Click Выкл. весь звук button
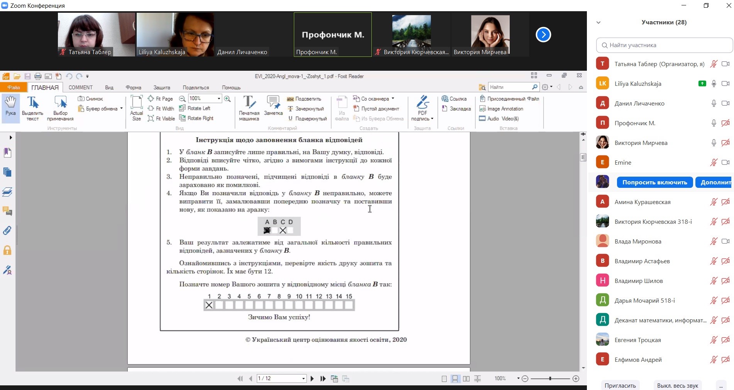This screenshot has height=390, width=734. click(678, 385)
